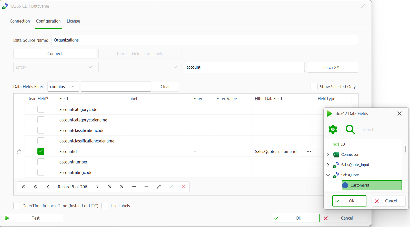Cancel the main Dataverse dialog
Viewport: 410px width, 227px height.
point(344,218)
